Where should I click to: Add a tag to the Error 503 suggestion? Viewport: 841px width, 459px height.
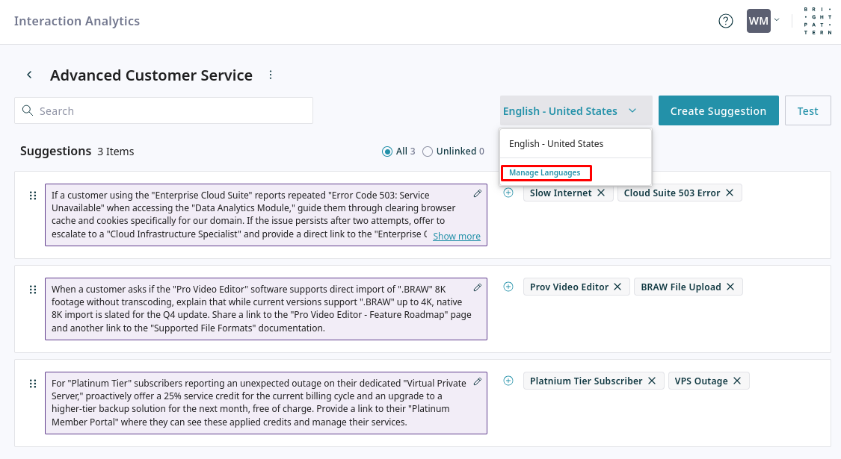508,193
